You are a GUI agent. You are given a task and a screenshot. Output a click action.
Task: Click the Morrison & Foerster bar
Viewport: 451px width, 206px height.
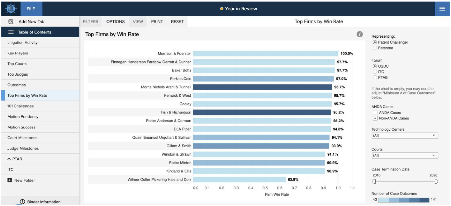click(265, 54)
